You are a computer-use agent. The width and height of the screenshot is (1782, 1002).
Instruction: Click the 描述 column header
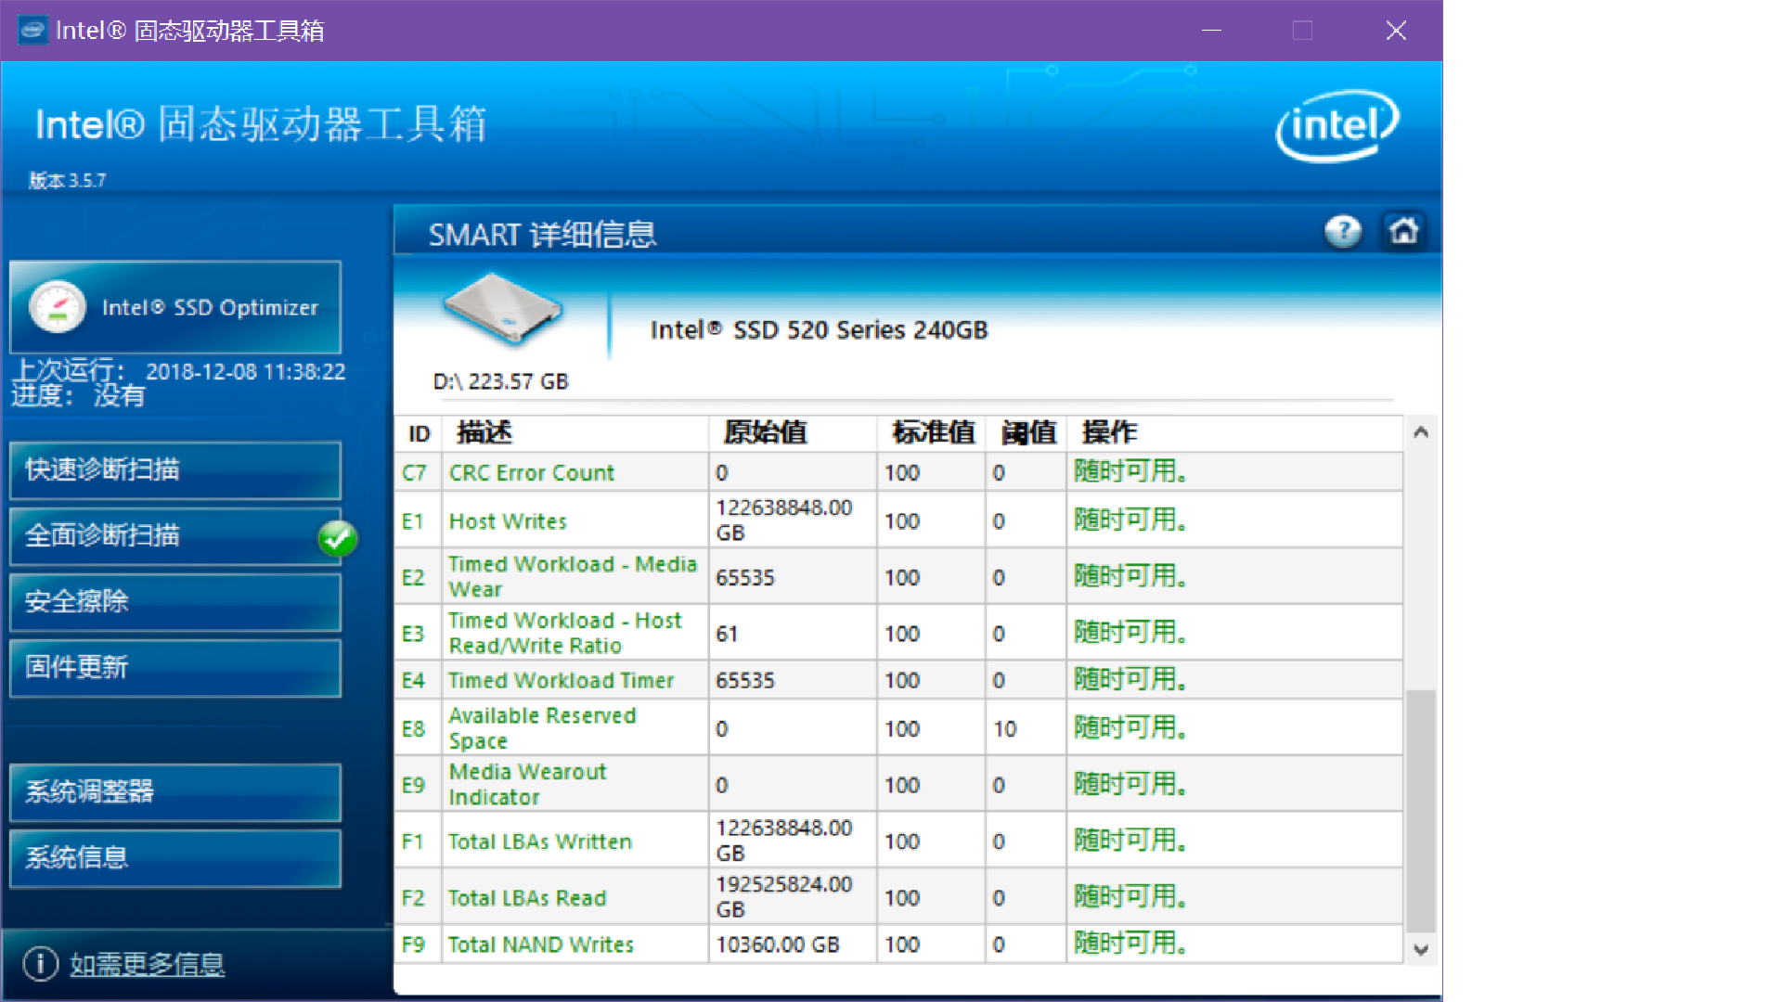click(575, 433)
